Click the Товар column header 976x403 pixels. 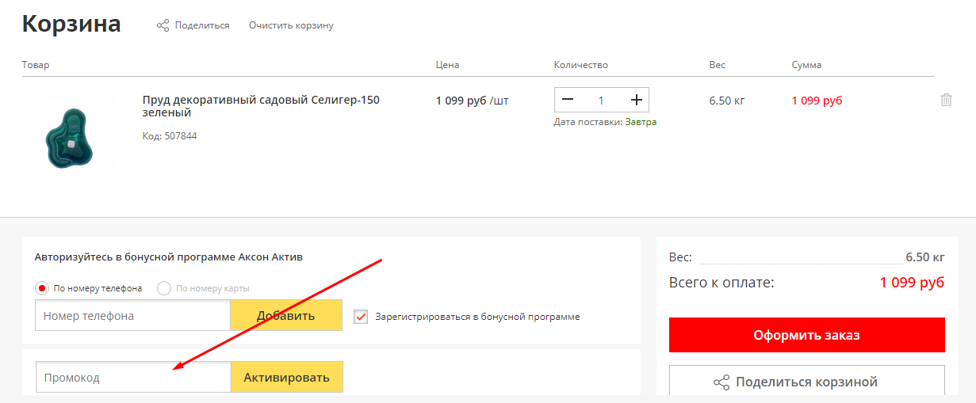tap(36, 65)
